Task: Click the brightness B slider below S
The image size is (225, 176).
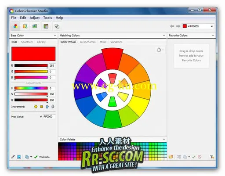Action: tap(31, 100)
